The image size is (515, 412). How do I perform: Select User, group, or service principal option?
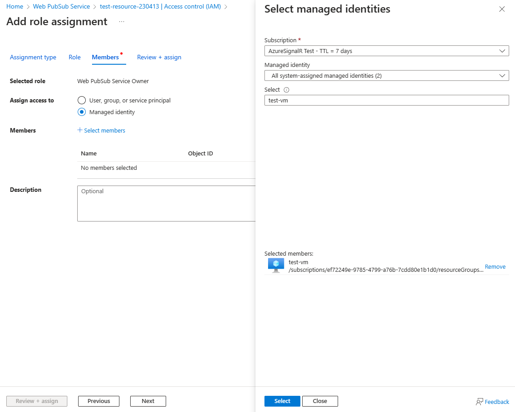(82, 101)
